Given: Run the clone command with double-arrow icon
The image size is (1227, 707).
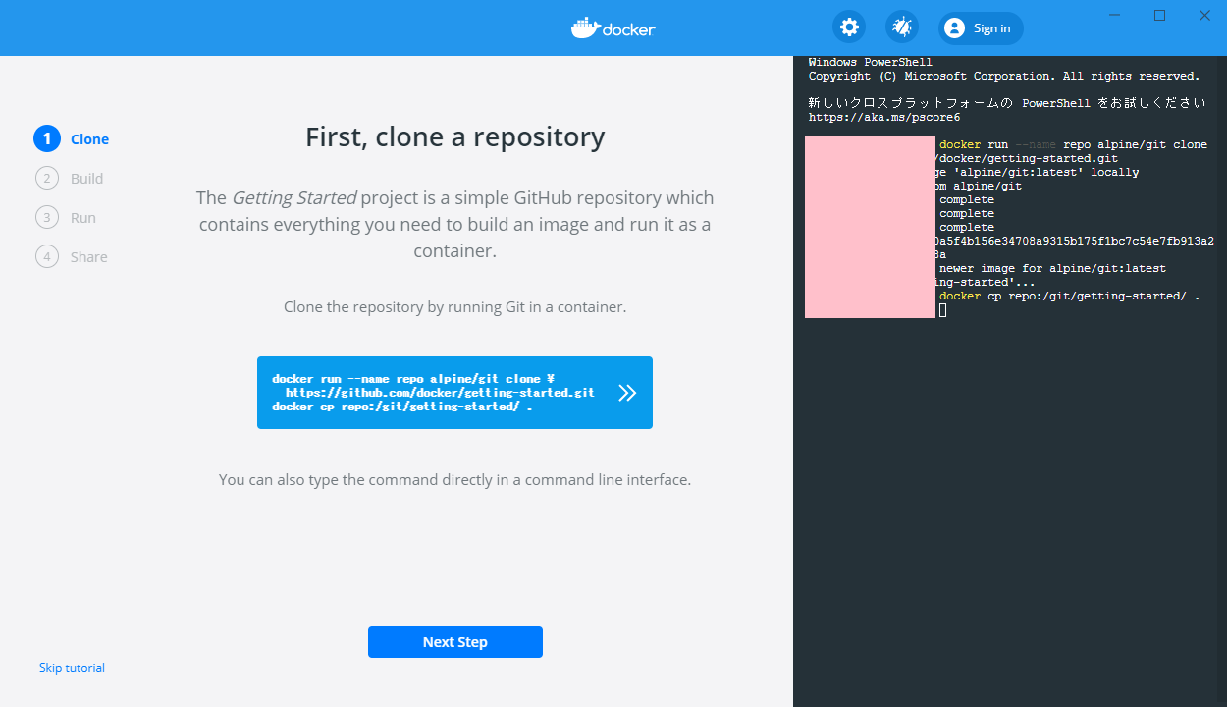Looking at the screenshot, I should pos(627,393).
